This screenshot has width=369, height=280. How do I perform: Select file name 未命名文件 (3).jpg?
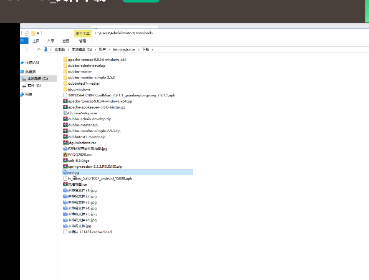point(82,202)
